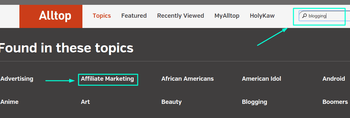Open the Advertising topic
350x118 pixels.
click(17, 79)
